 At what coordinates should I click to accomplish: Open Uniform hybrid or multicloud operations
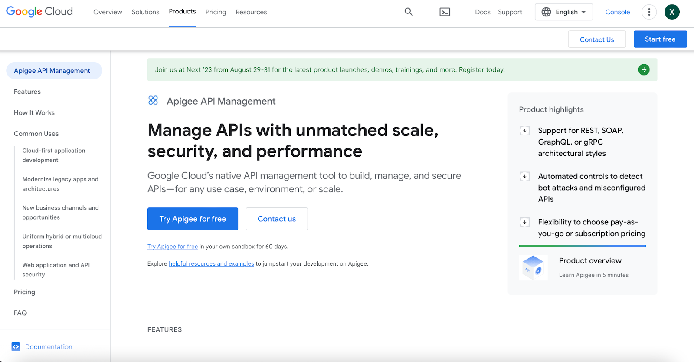62,241
